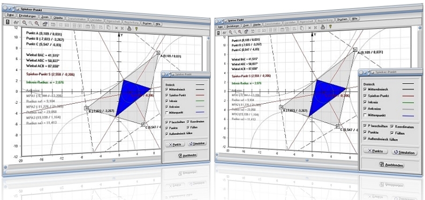Click Ausblenden button in left panel
The width and height of the screenshot is (425, 200).
pyautogui.click(x=187, y=155)
